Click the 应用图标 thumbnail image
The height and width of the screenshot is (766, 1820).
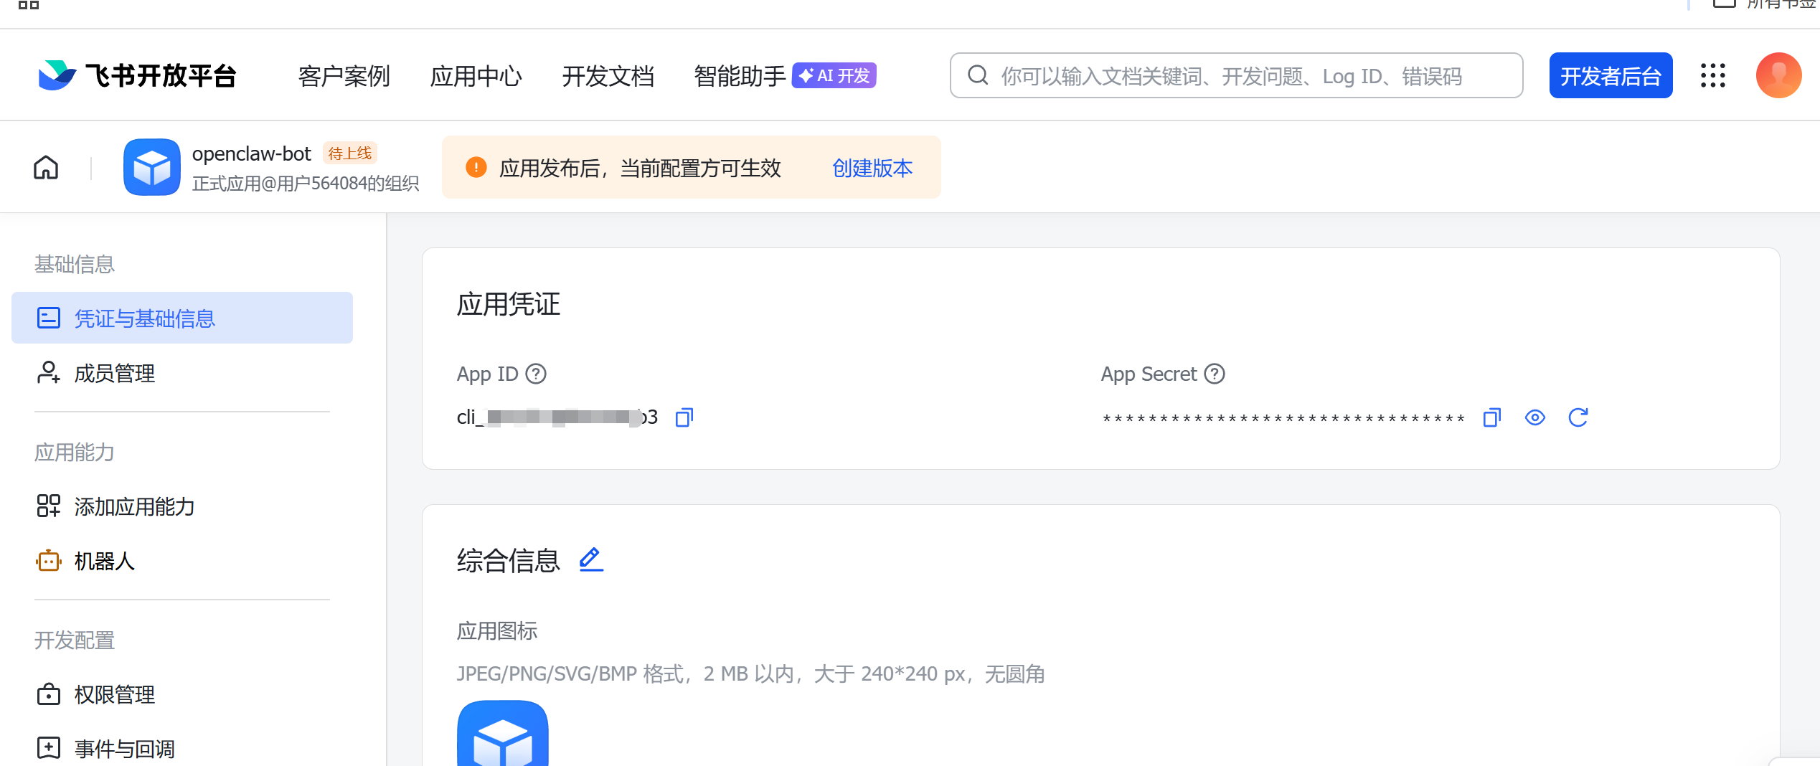click(x=503, y=733)
